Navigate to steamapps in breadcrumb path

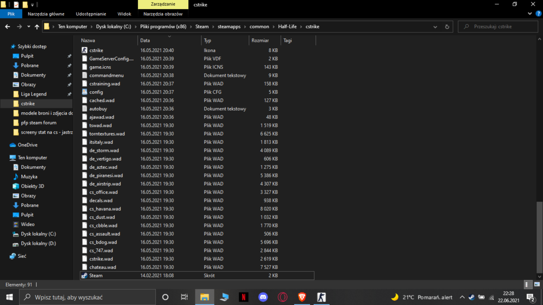[x=229, y=27]
